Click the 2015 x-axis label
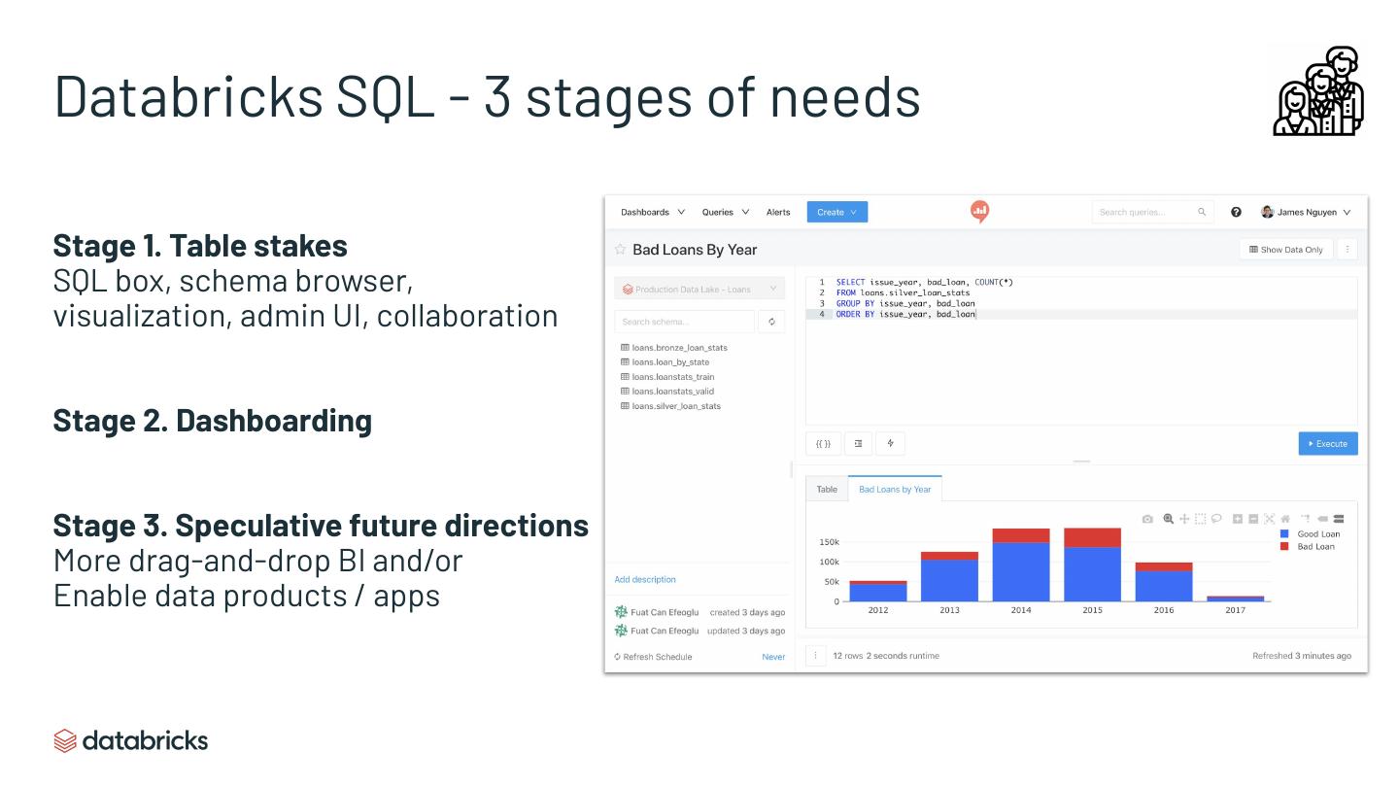This screenshot has height=787, width=1399. (x=1092, y=610)
